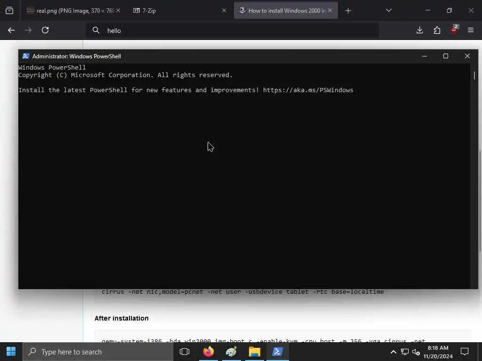This screenshot has width=482, height=361.
Task: Open the notification center icon
Action: (465, 352)
